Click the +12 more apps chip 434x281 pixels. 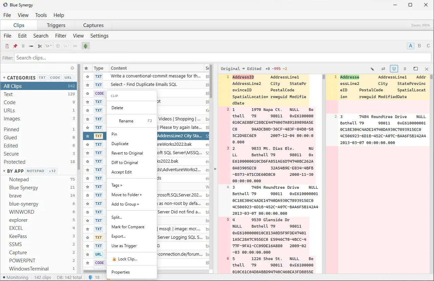pos(52,171)
